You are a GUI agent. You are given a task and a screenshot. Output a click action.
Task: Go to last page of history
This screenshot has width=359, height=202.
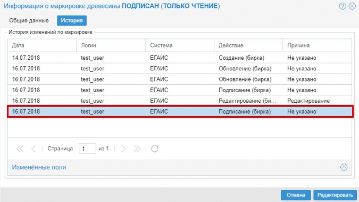click(x=137, y=149)
